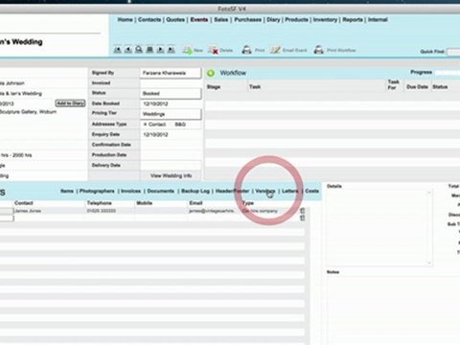The height and width of the screenshot is (345, 460).
Task: Click the Delete event red X icon
Action: [213, 50]
